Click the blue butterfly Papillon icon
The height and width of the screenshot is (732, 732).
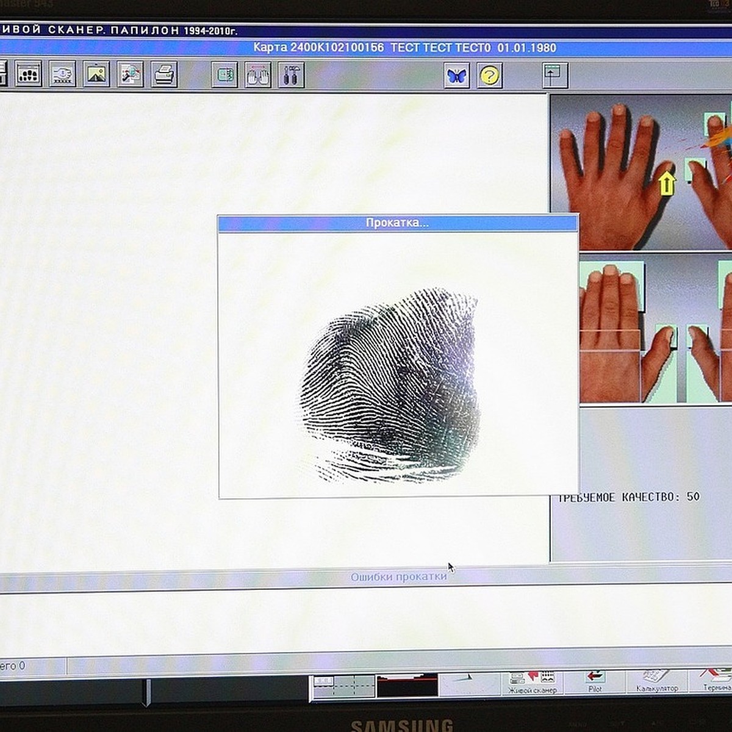click(x=456, y=76)
